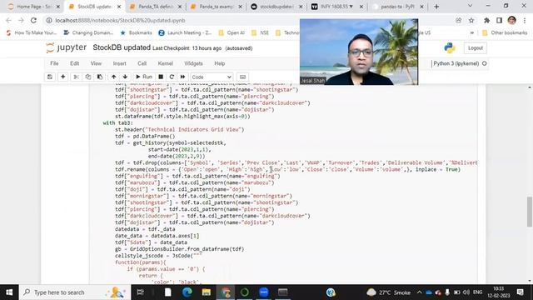The image size is (533, 300).
Task: Open Chrome profile avatar
Action: click(512, 20)
